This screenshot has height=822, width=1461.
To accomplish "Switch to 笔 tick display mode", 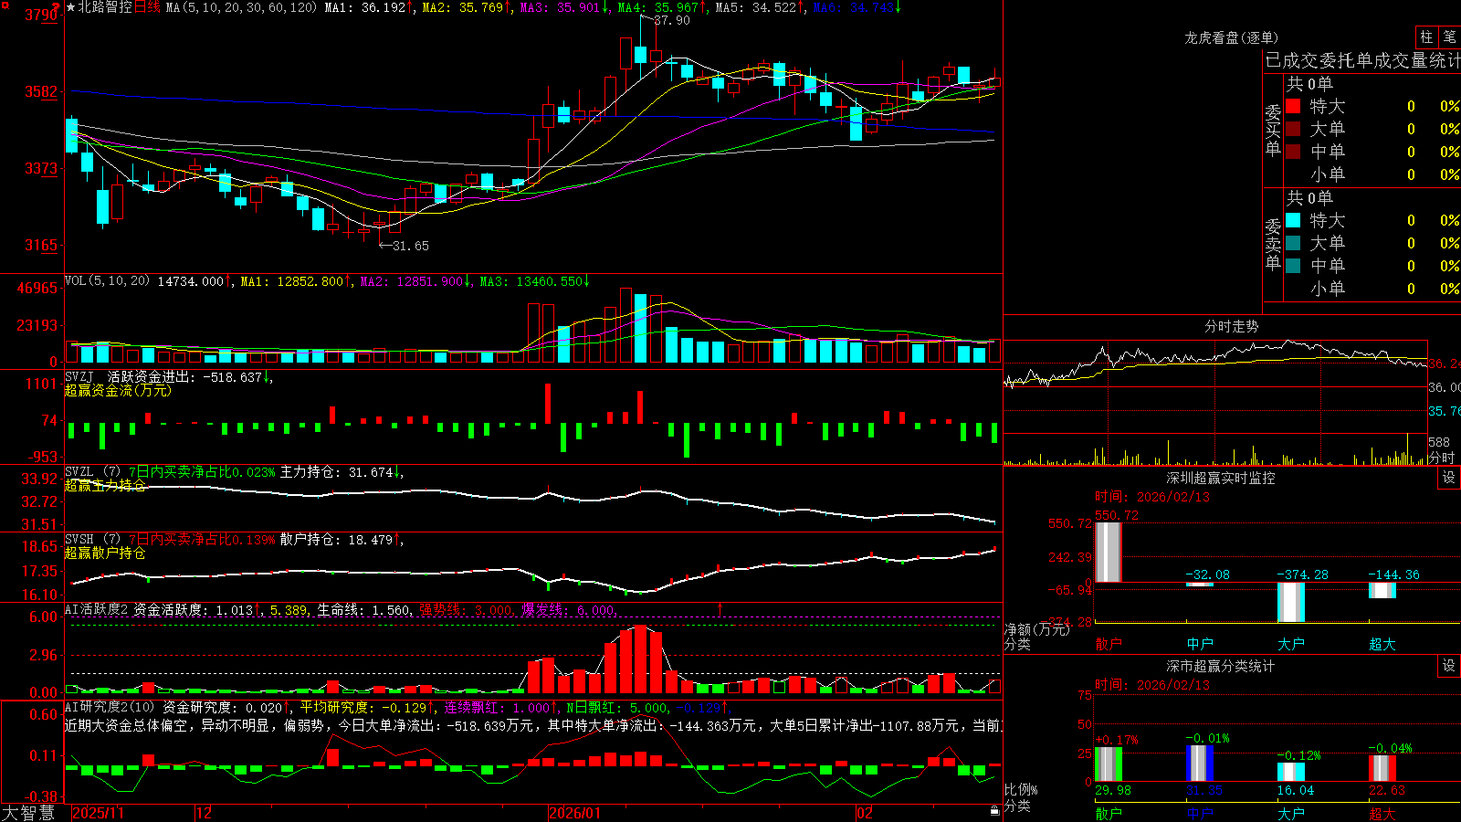I will 1449,37.
